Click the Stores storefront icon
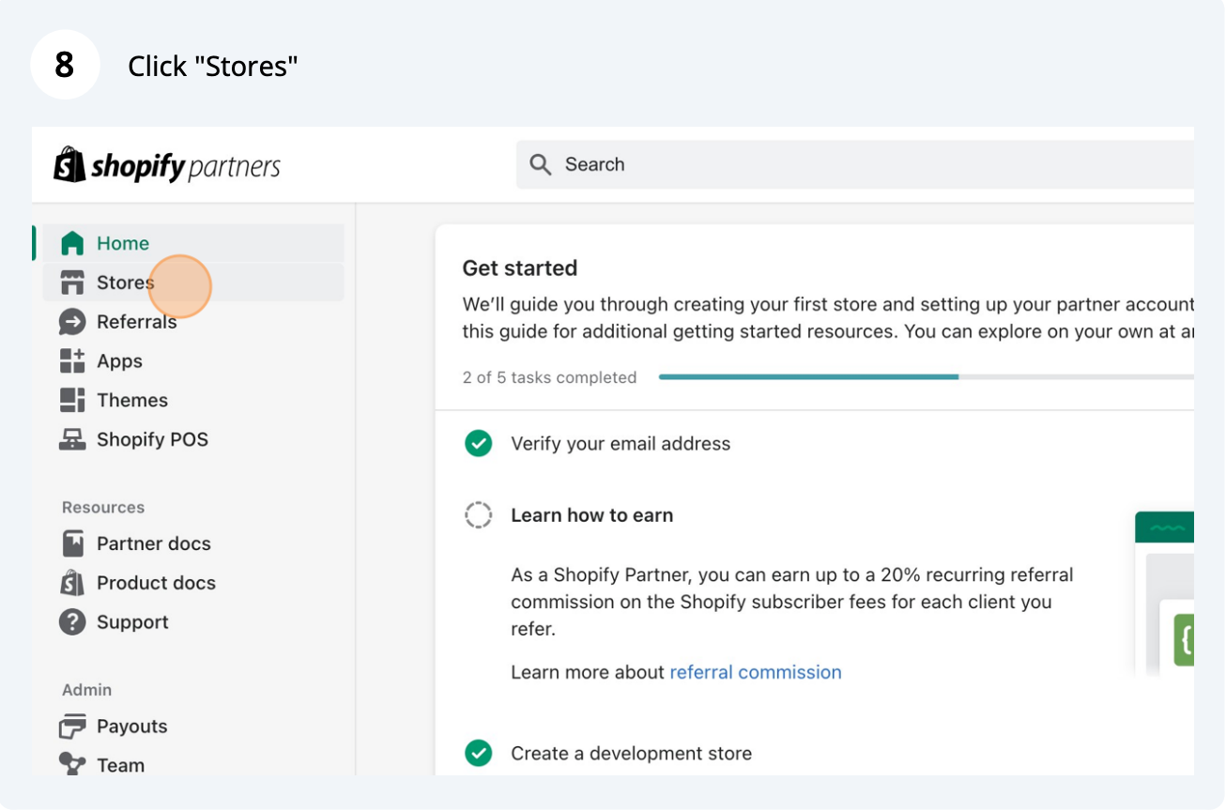The height and width of the screenshot is (811, 1226). coord(72,283)
